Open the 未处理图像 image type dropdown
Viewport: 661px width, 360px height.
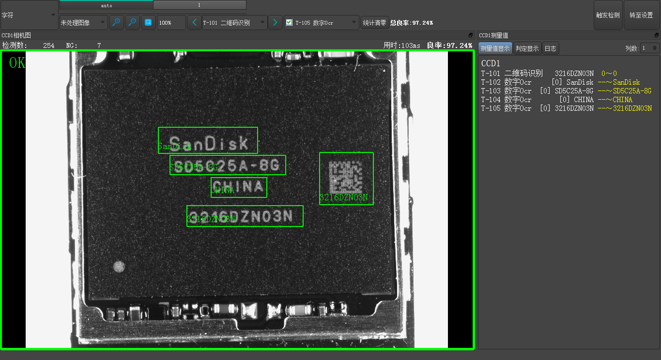coord(83,23)
